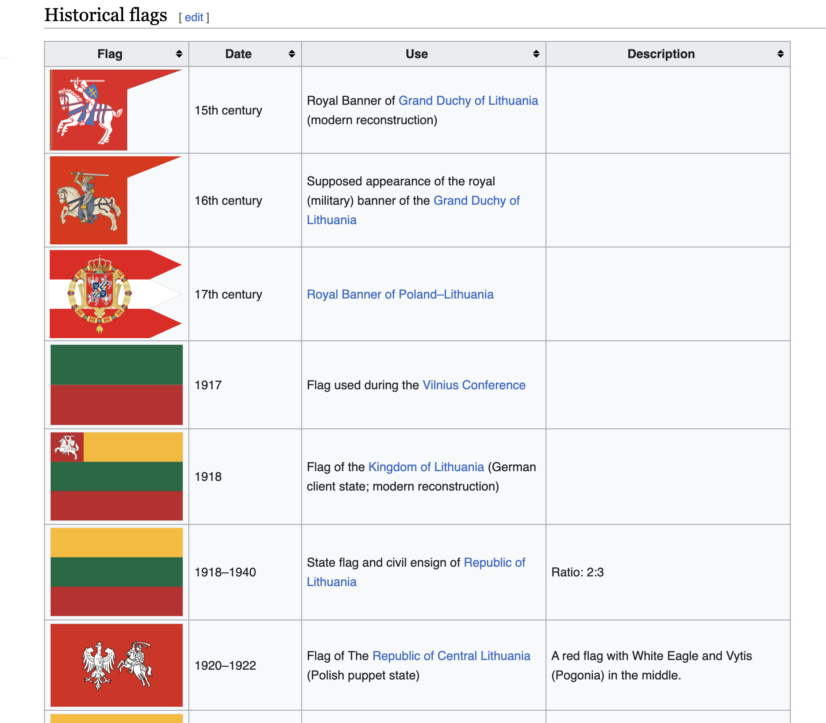Sort table by Flag column arrows
The width and height of the screenshot is (826, 723).
coord(179,54)
